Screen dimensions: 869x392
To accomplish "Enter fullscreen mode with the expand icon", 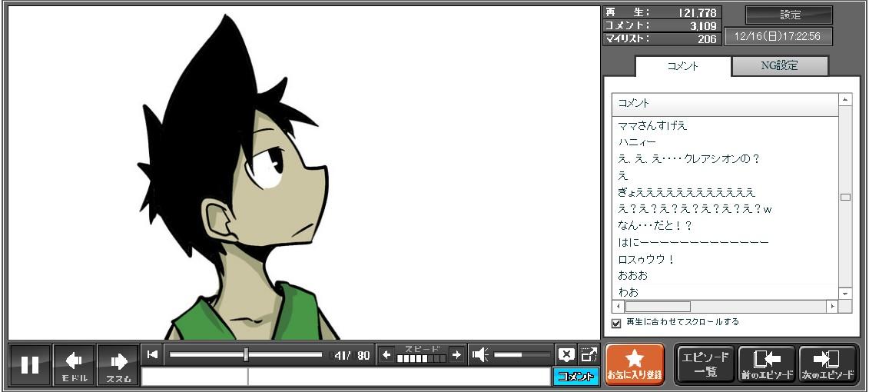I will 589,354.
